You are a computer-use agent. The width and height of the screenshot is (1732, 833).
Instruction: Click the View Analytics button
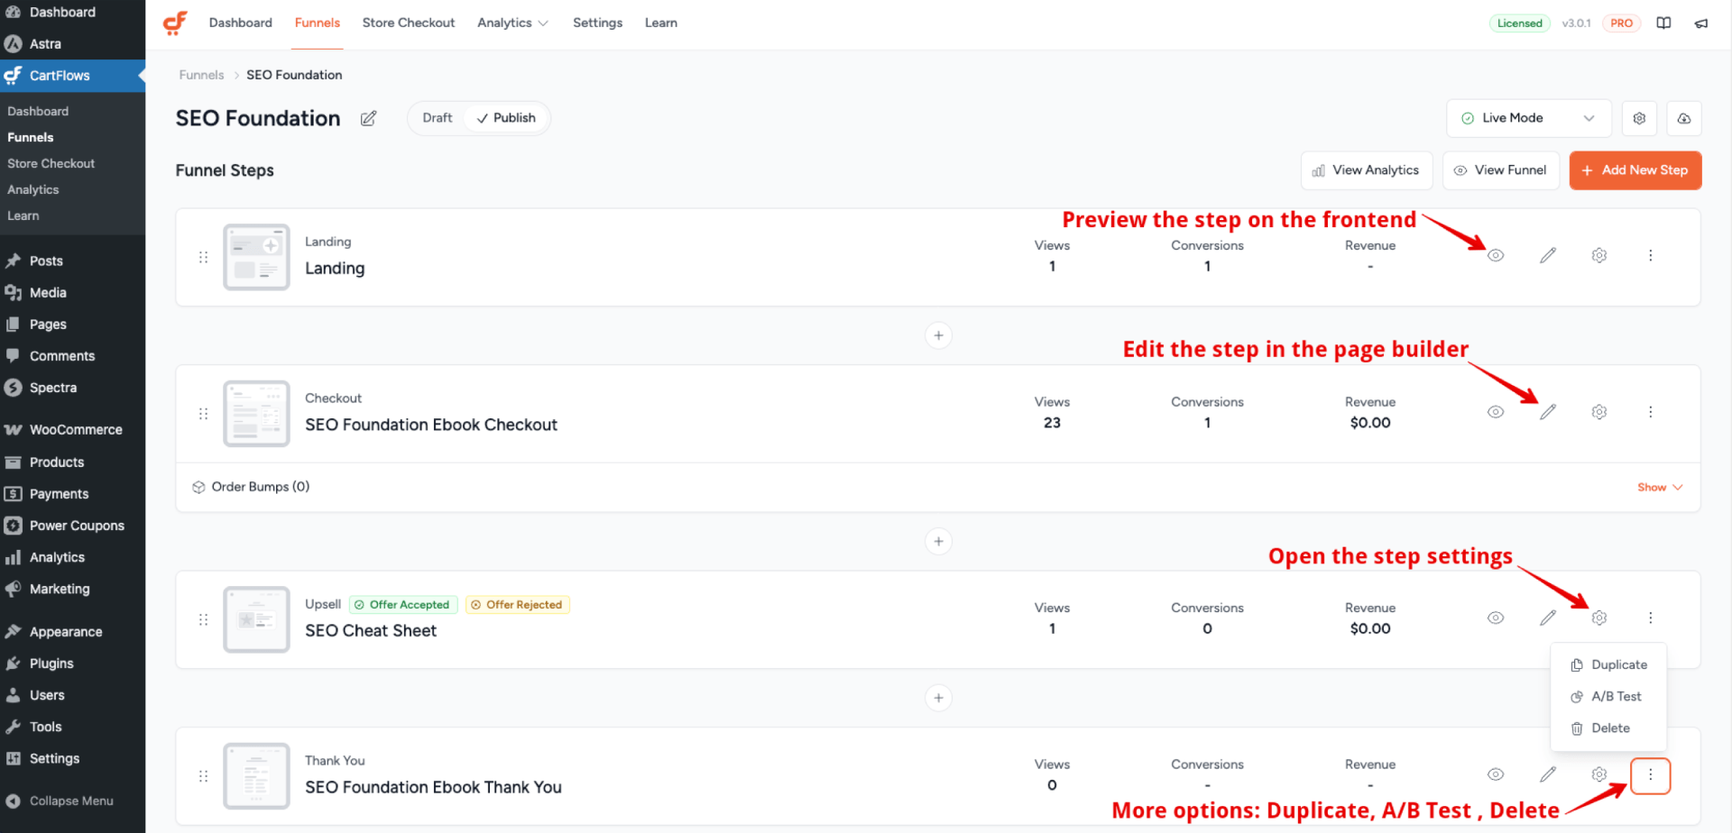click(1367, 170)
